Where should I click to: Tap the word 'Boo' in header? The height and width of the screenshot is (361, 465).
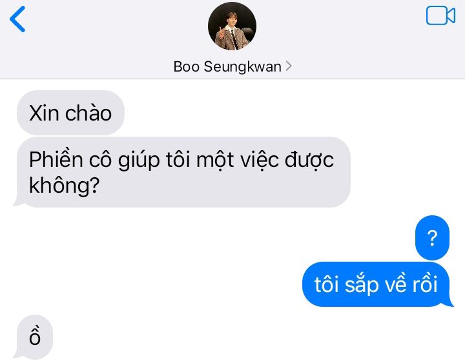(186, 66)
